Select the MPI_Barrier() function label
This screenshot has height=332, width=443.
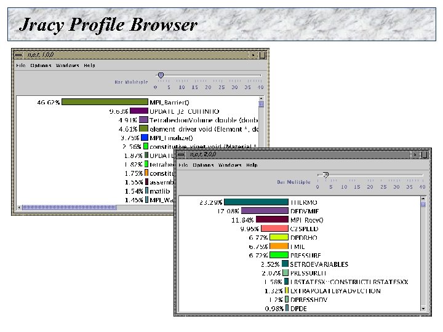tap(170, 102)
